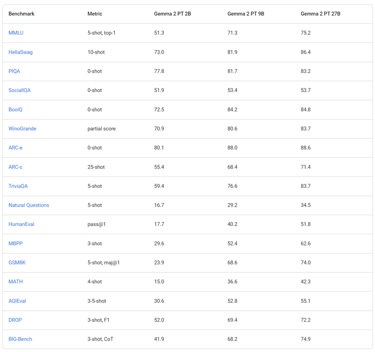
Task: Open the BIG-Bench link
Action: (21, 339)
